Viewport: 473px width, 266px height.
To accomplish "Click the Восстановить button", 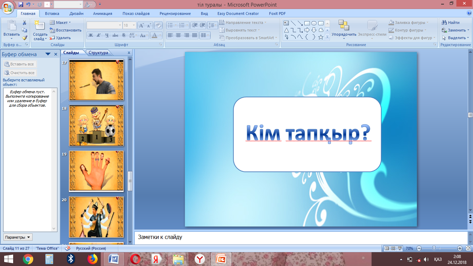I will [66, 30].
